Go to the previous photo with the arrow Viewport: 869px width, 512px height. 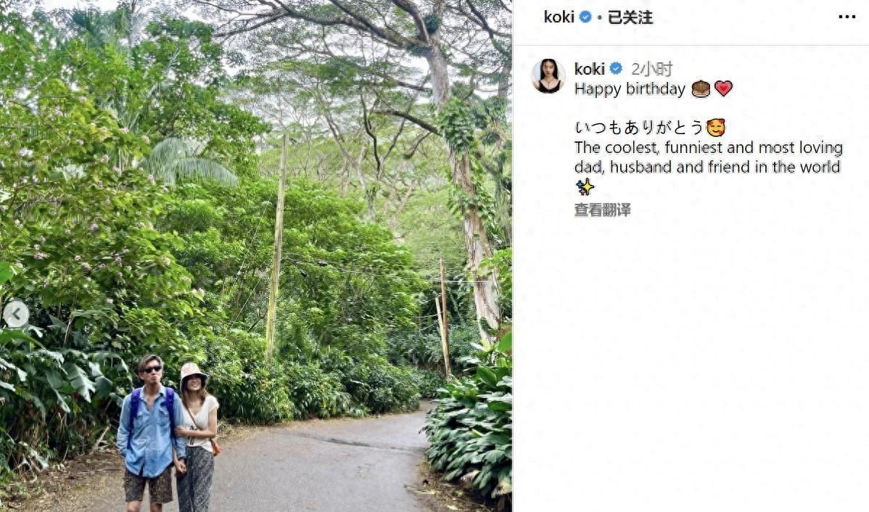[x=15, y=314]
